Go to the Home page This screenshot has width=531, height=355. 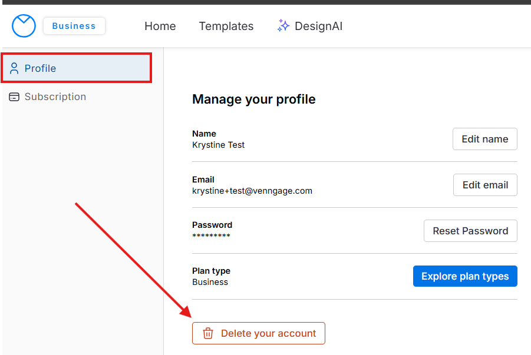pyautogui.click(x=160, y=26)
